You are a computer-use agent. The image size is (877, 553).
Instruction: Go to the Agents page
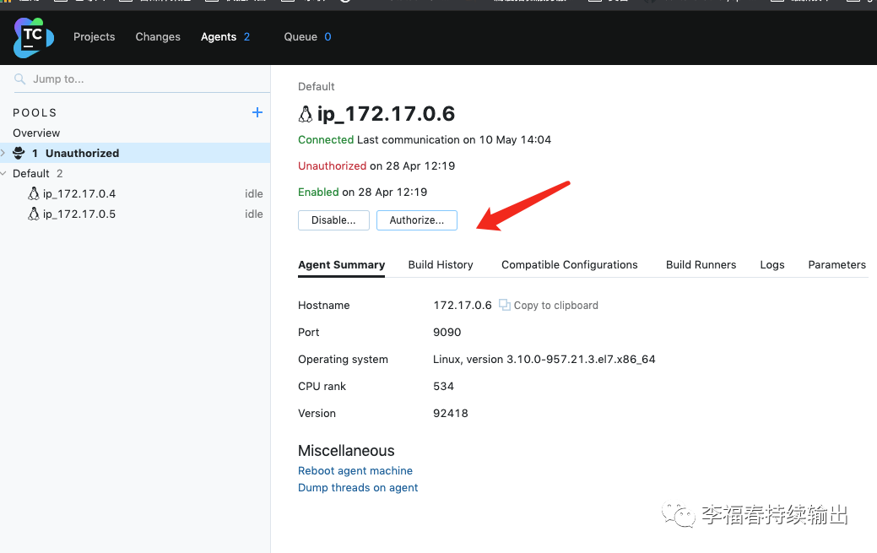pyautogui.click(x=225, y=37)
